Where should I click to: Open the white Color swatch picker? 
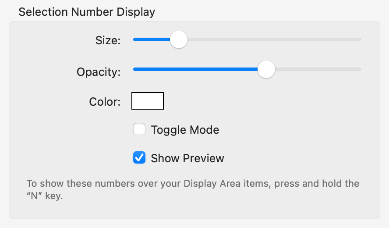pos(148,101)
